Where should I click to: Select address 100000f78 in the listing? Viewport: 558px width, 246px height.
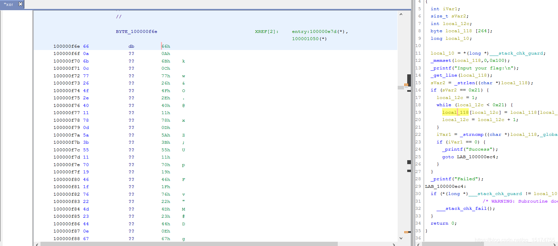coord(66,120)
